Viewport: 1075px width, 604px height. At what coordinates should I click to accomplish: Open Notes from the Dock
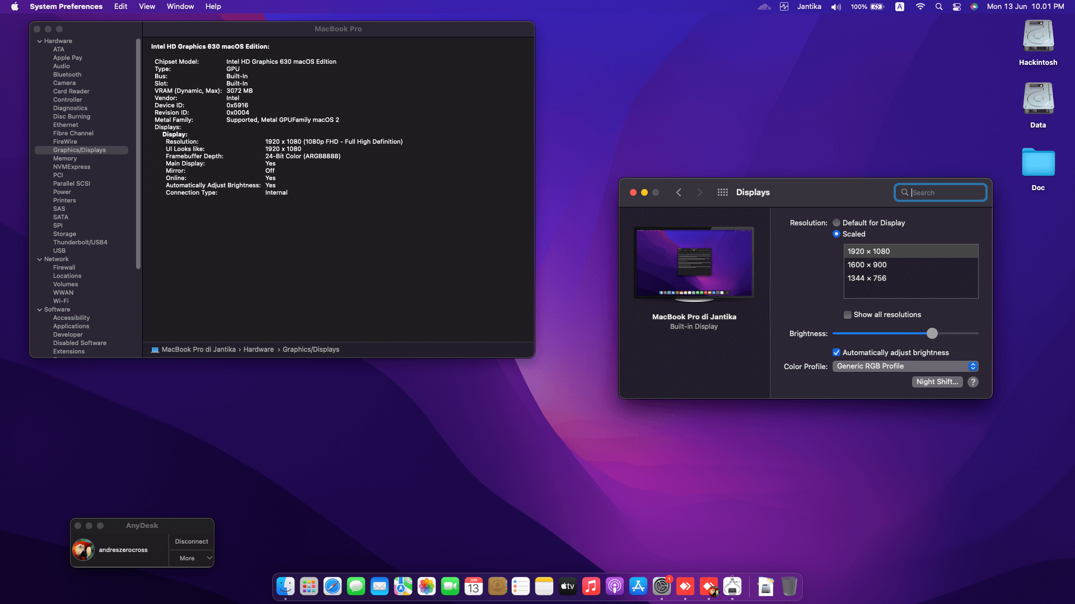click(x=544, y=586)
